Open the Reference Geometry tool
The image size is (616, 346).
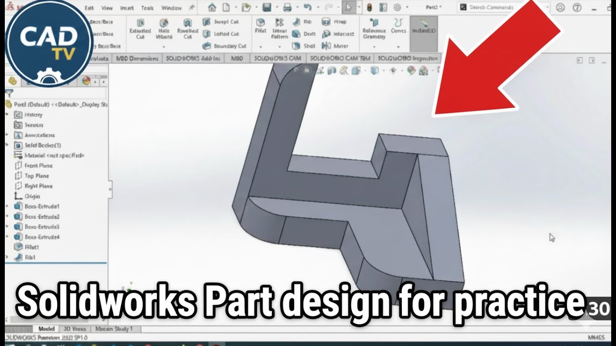pos(374,29)
